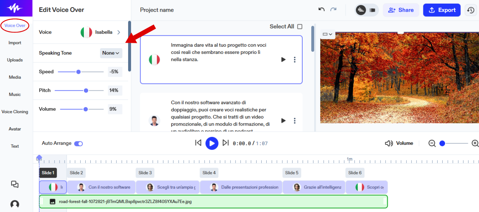Image resolution: width=479 pixels, height=212 pixels.
Task: Enable the Select All checkbox
Action: pyautogui.click(x=299, y=26)
